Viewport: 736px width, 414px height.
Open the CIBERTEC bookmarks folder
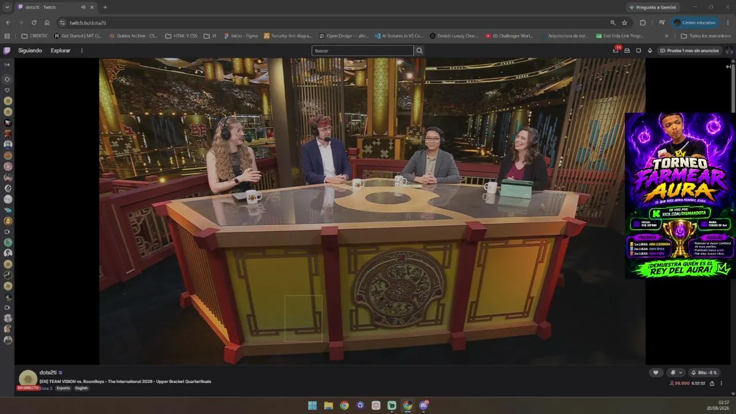(35, 36)
